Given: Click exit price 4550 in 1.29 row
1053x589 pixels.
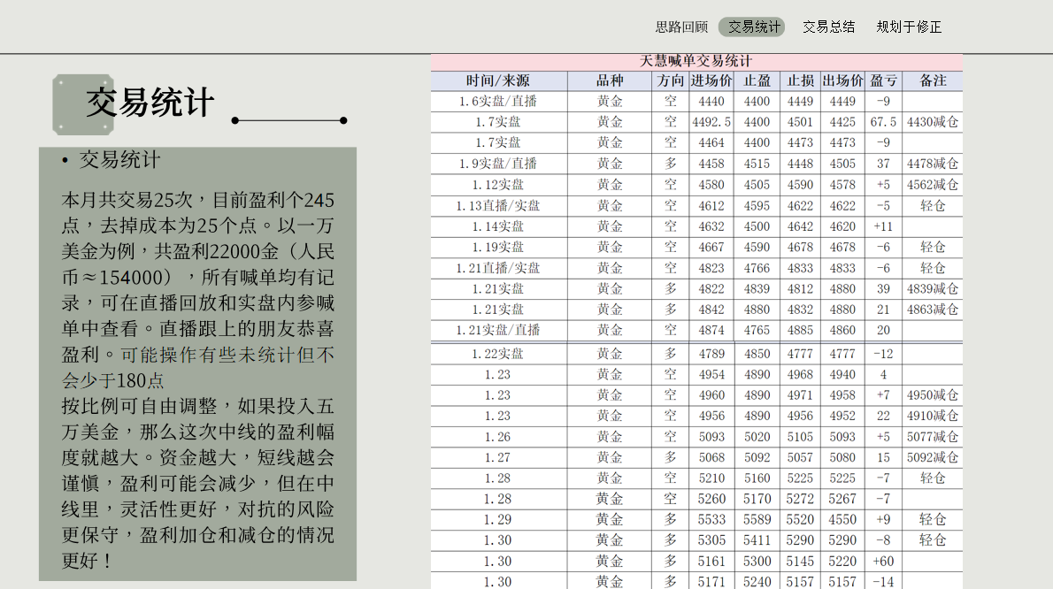Looking at the screenshot, I should [x=842, y=520].
